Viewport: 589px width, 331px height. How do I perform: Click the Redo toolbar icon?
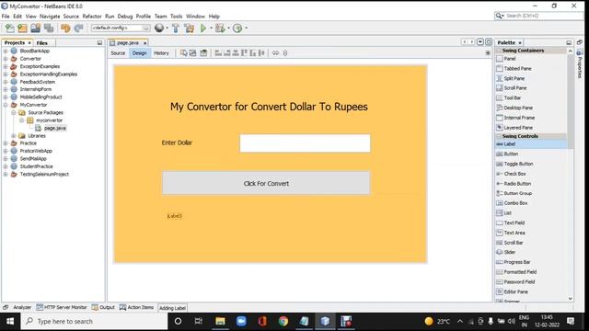coord(78,29)
